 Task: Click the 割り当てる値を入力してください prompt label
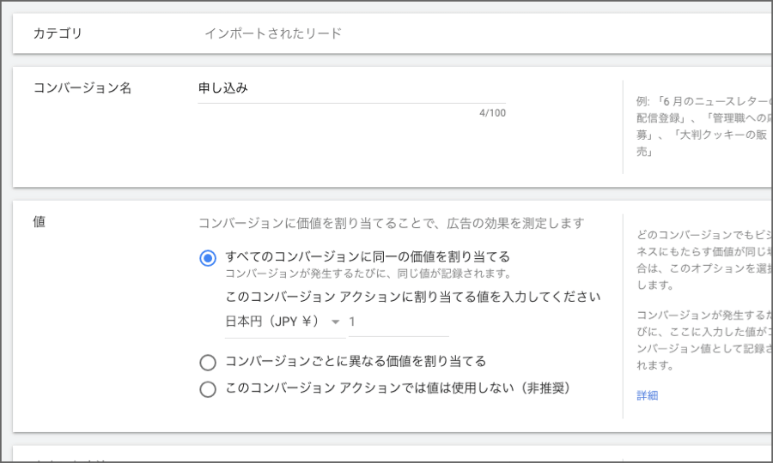click(412, 298)
